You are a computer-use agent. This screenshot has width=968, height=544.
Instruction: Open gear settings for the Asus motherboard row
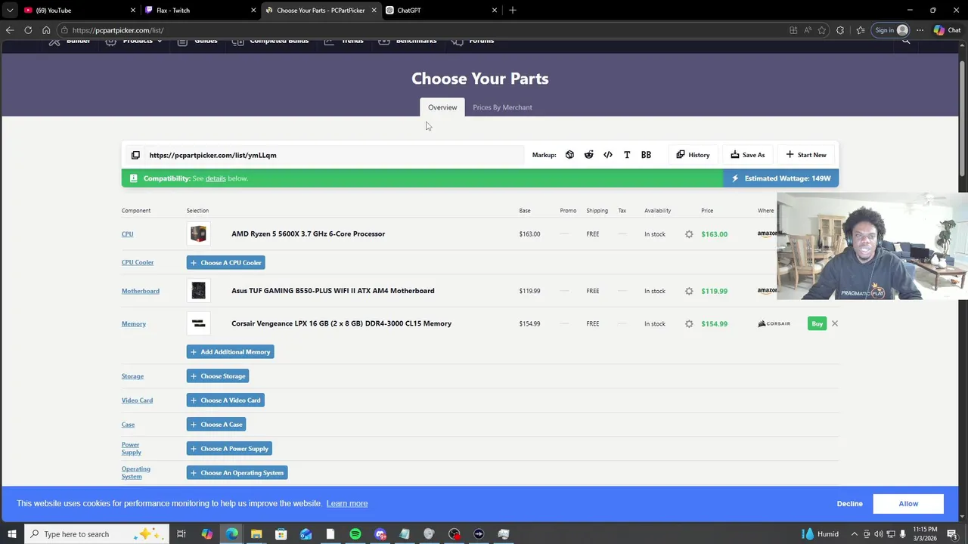689,291
